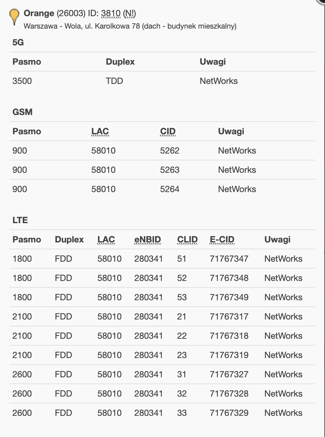Click the close control in the top-right corner
Image resolution: width=325 pixels, height=437 pixels.
(321, 2)
